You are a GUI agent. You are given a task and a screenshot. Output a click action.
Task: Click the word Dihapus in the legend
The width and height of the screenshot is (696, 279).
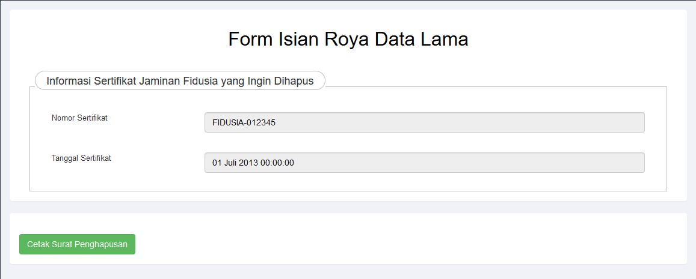point(294,81)
